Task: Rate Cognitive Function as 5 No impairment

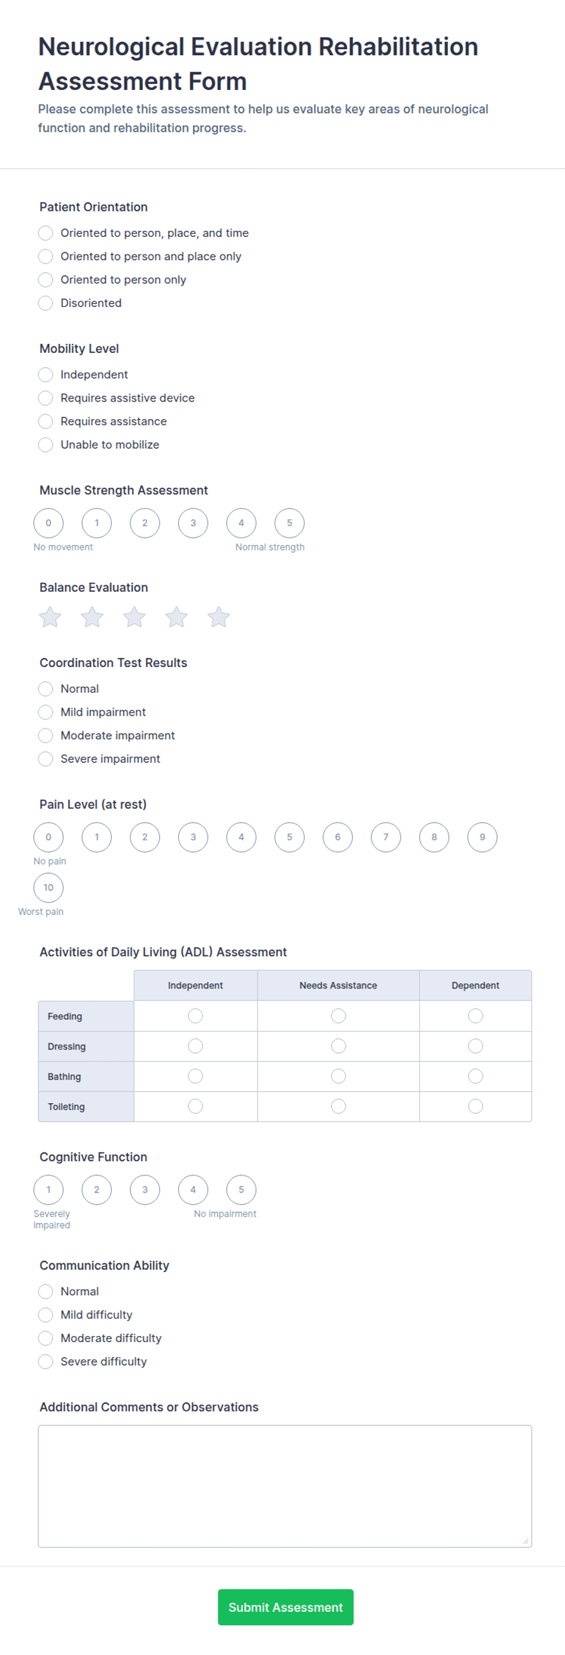Action: pos(241,1190)
